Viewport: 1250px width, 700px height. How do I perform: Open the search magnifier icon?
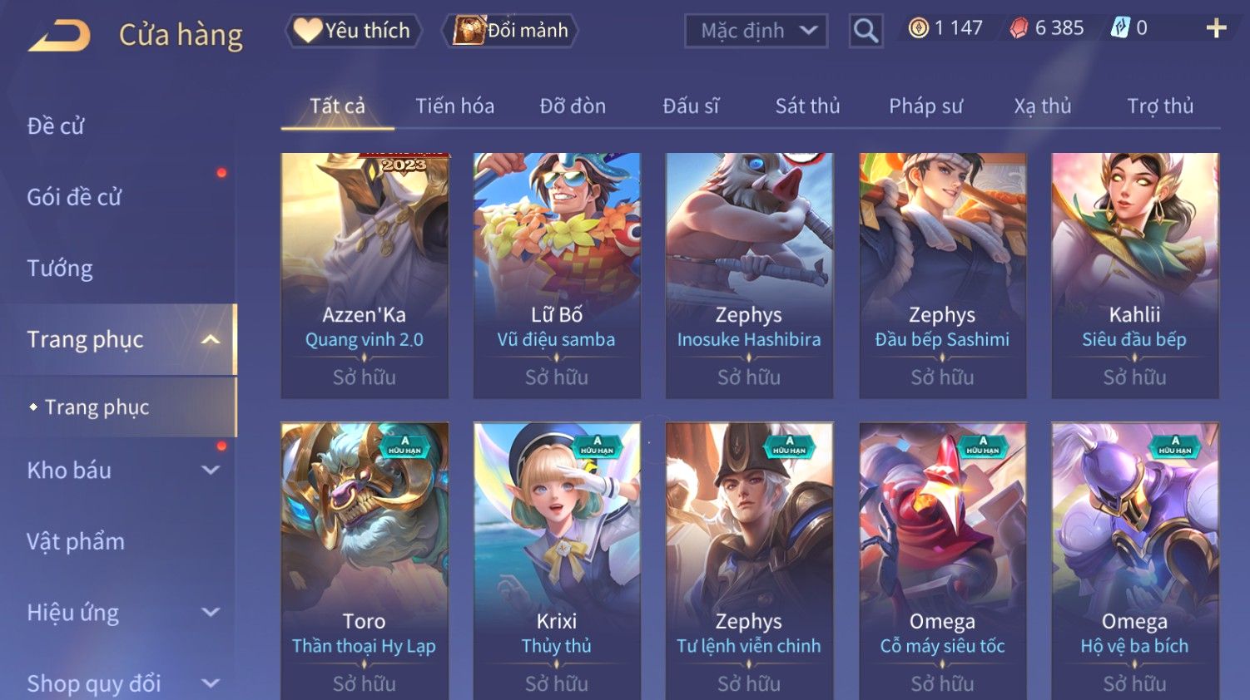coord(866,32)
